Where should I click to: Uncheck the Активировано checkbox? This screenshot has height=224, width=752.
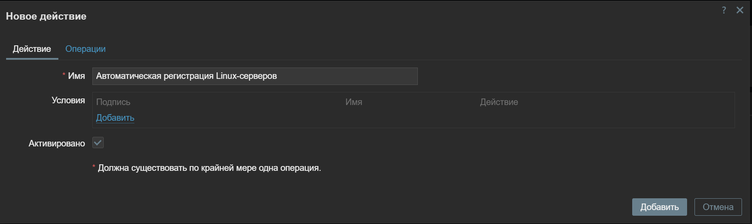coord(98,143)
